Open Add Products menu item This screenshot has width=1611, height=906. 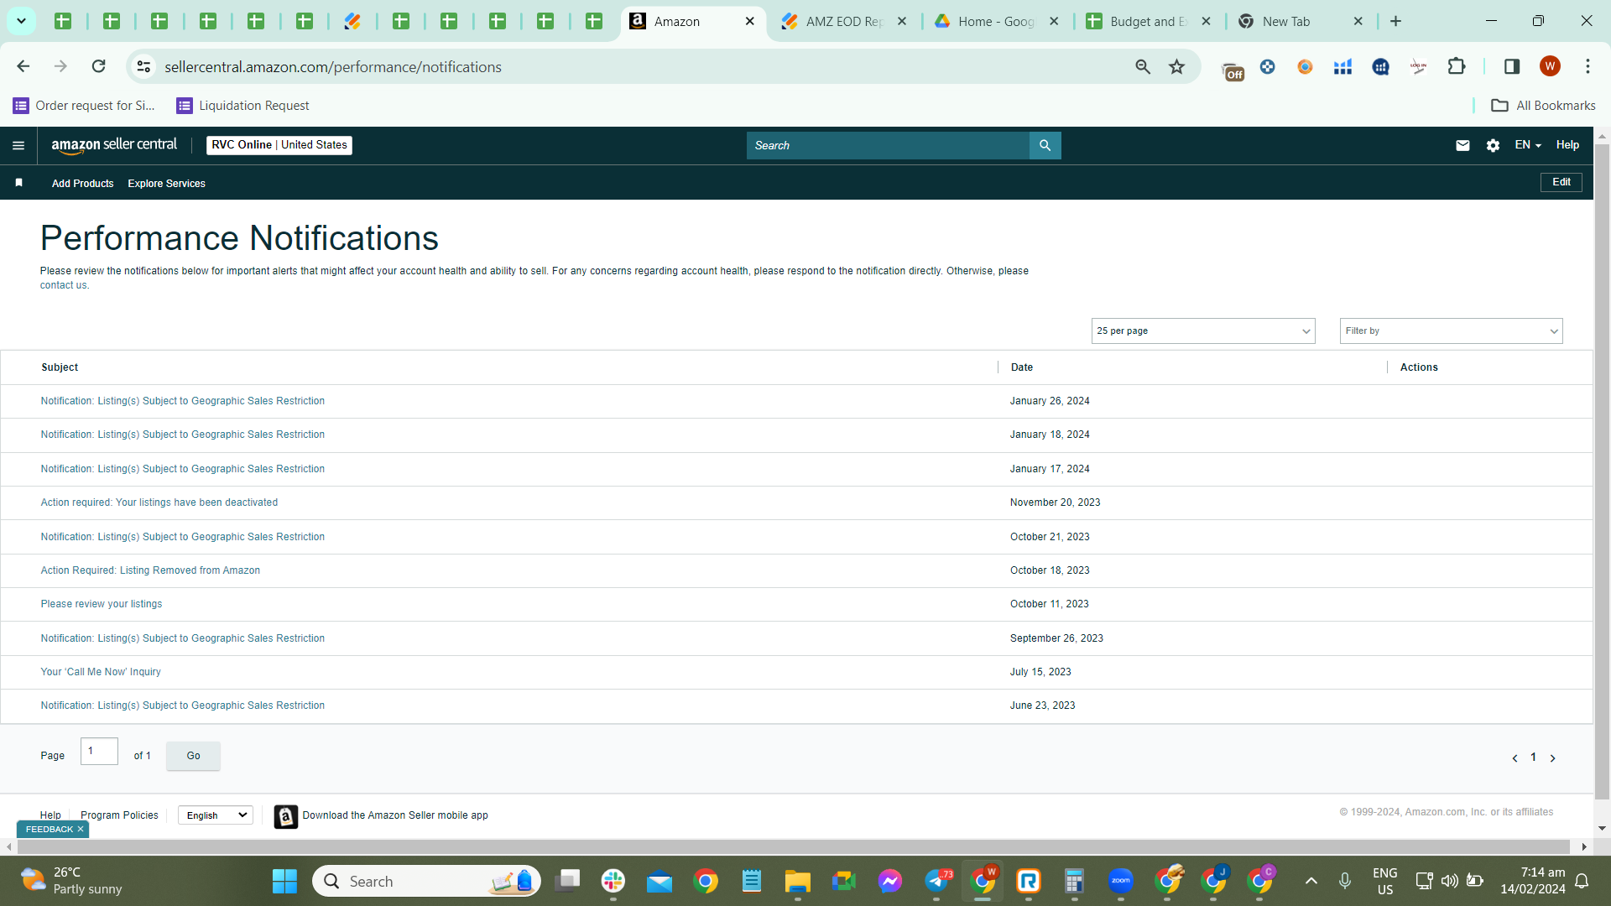82,184
